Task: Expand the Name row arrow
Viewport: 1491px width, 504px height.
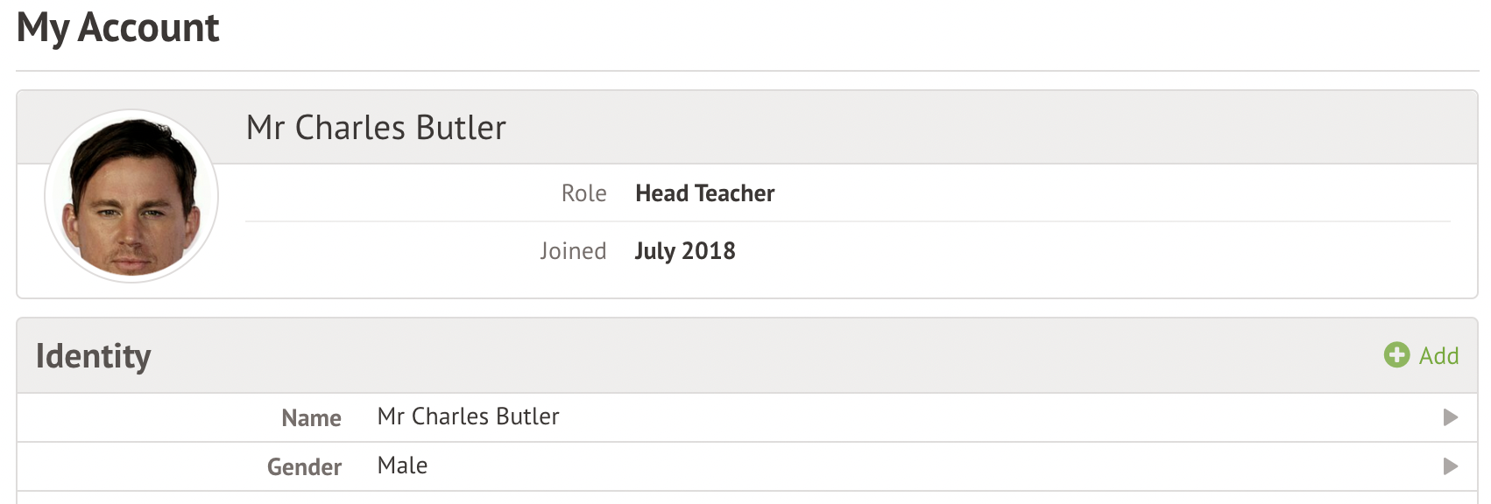Action: click(1451, 417)
